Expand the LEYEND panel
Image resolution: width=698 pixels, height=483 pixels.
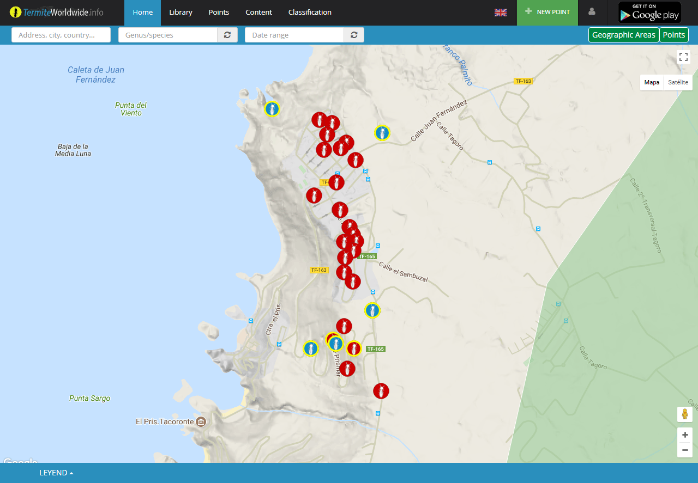[x=56, y=473]
